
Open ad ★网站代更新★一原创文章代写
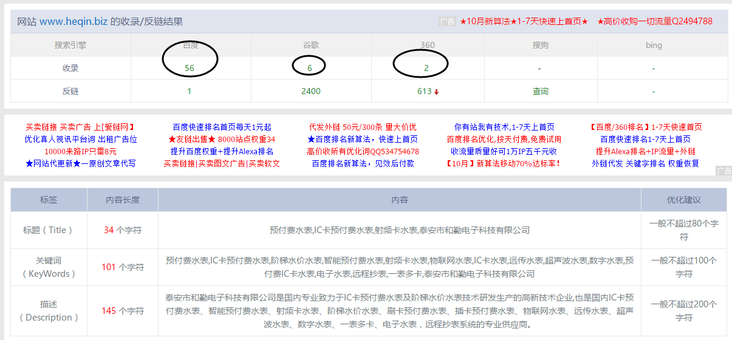[x=80, y=163]
